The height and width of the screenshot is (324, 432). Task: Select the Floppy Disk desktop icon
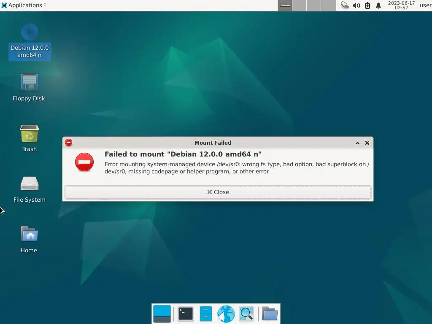(30, 82)
